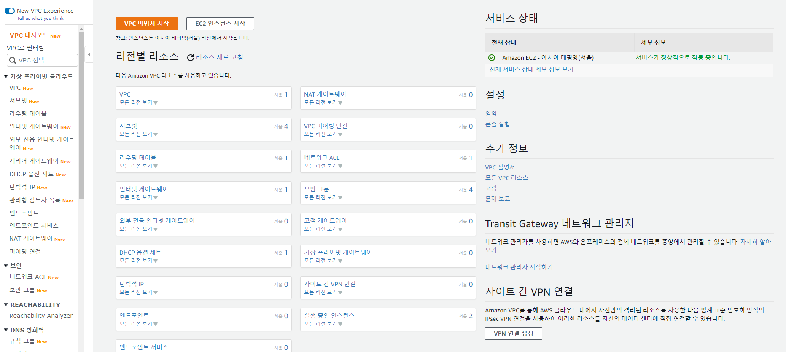Collapse the sidebar with the arrow handle
Viewport: 786px width, 352px height.
[89, 54]
